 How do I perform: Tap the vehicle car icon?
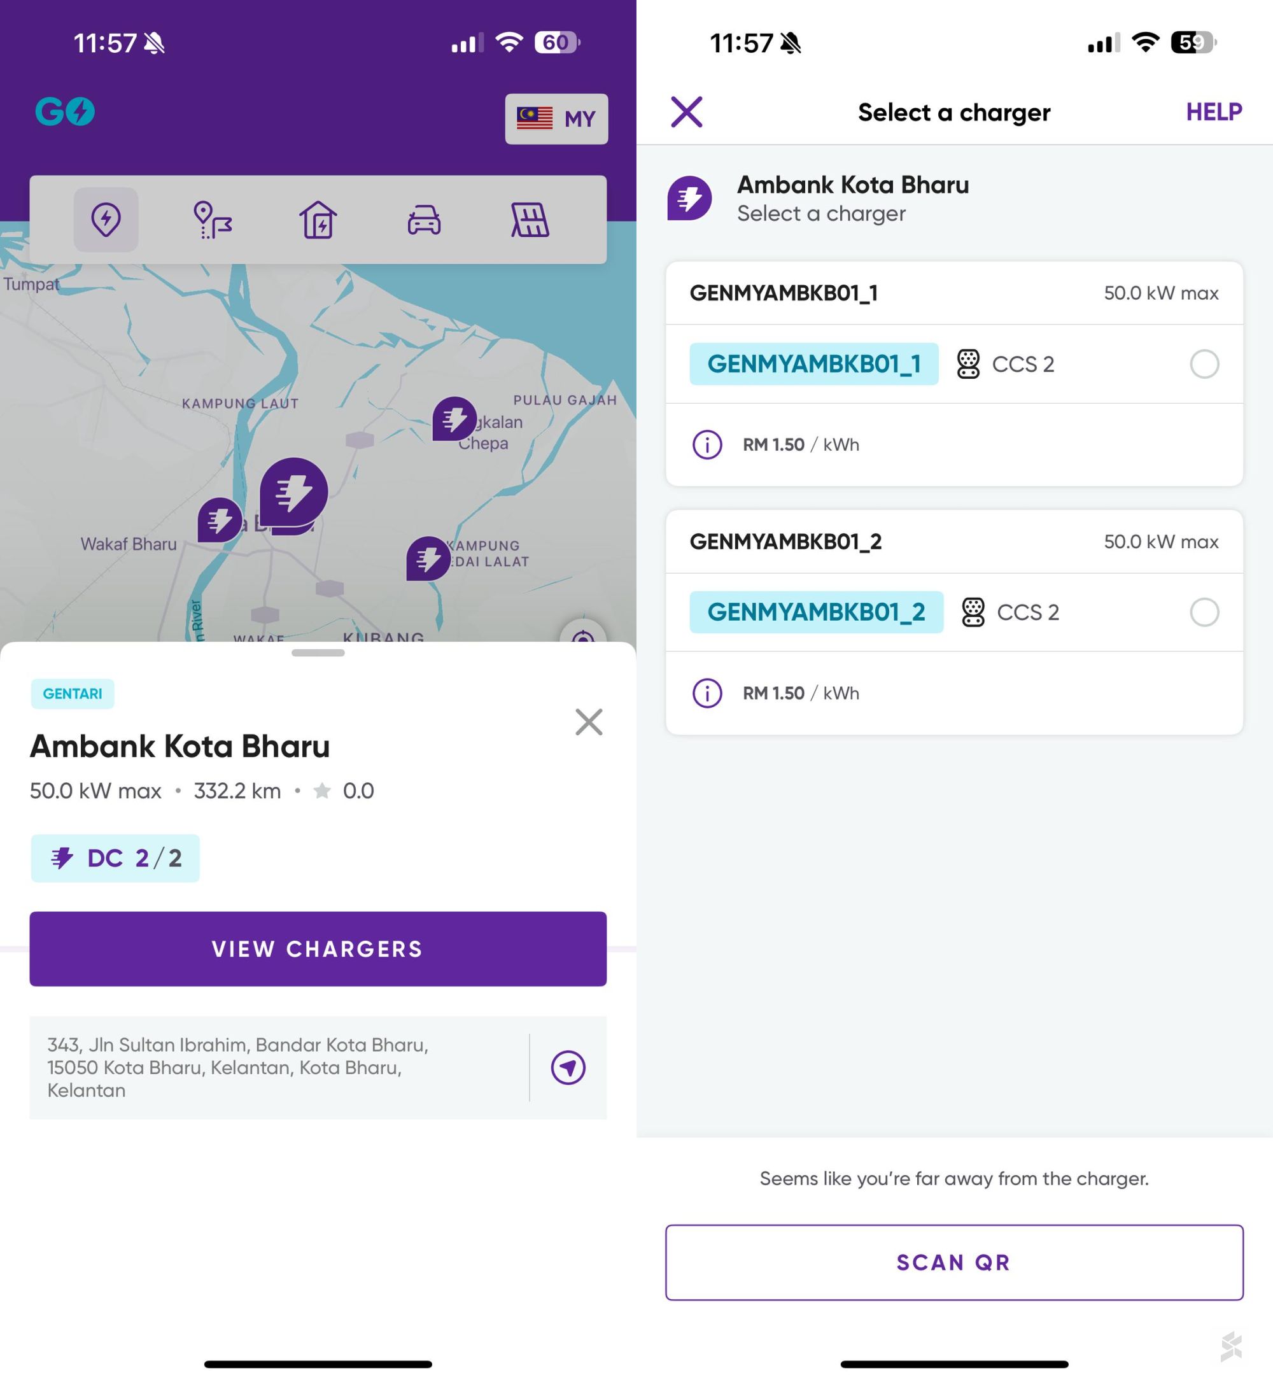pyautogui.click(x=424, y=220)
